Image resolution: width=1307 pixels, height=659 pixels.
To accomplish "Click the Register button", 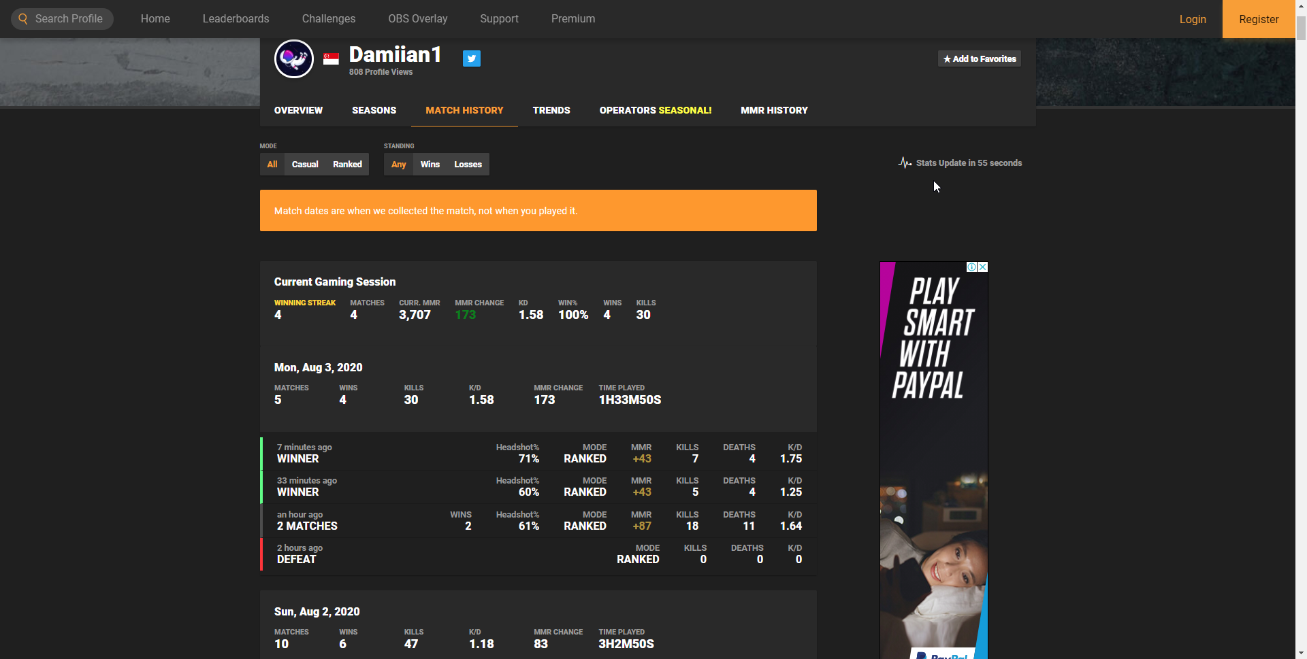I will [x=1258, y=19].
